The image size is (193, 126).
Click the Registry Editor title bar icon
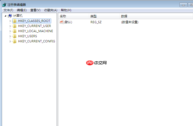coord(4,5)
